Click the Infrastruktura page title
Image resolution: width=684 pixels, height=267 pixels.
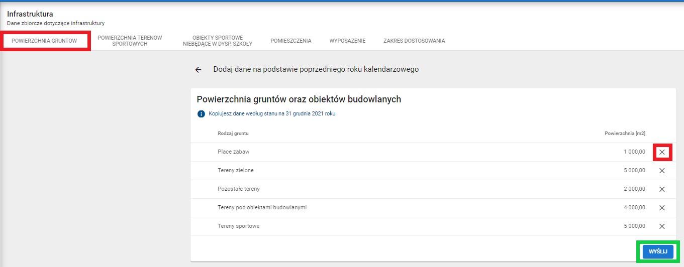pos(30,14)
